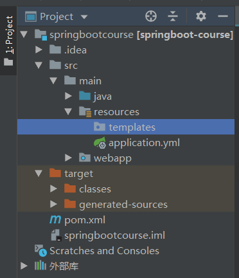Screen dimensions: 239x278
Task: Select the pom.xml file name
Action: (85, 220)
